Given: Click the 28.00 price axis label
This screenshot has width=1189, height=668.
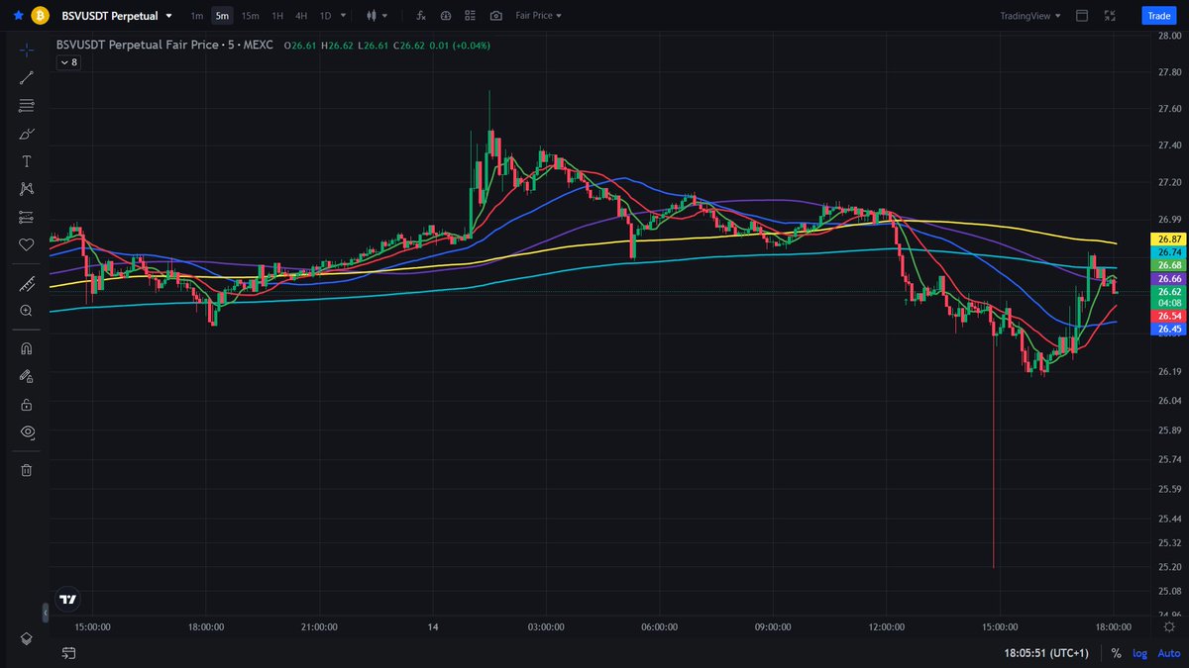Looking at the screenshot, I should click(1168, 36).
